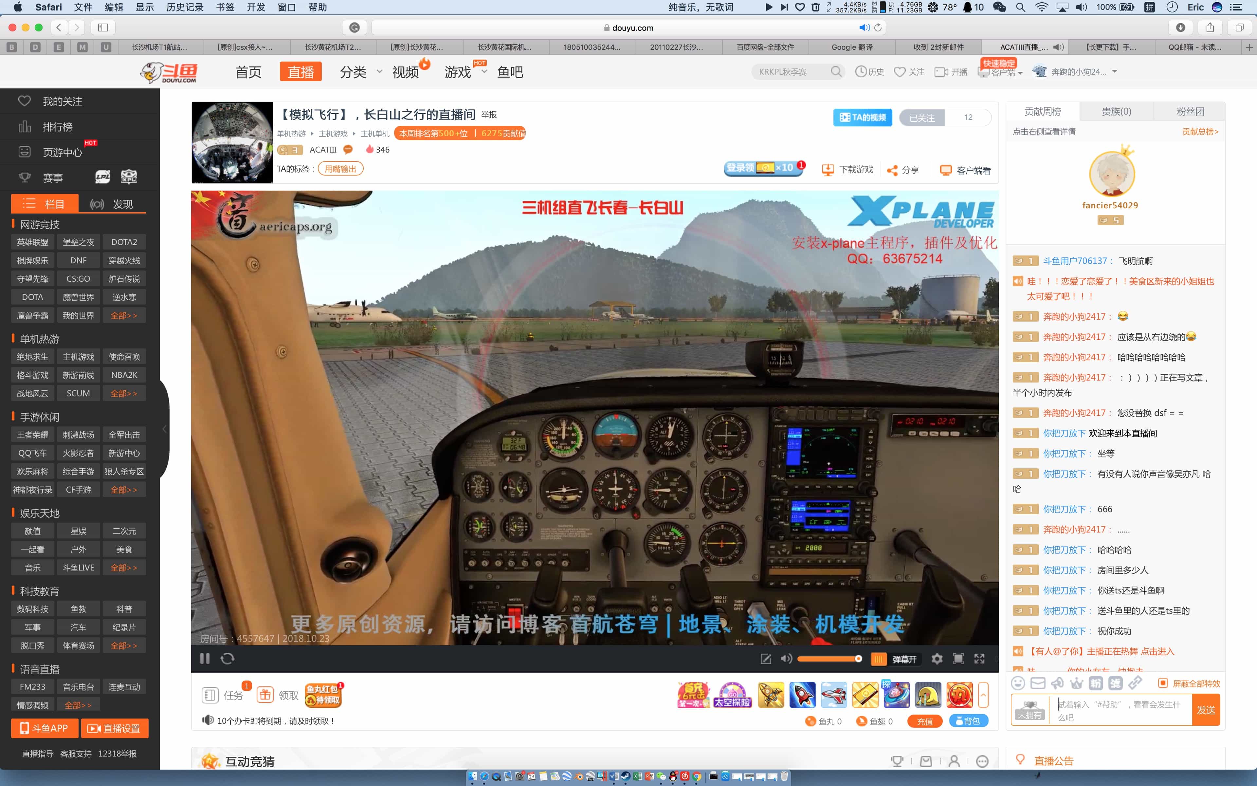This screenshot has height=786, width=1257.
Task: Send the chat message with 发送
Action: (x=1206, y=710)
